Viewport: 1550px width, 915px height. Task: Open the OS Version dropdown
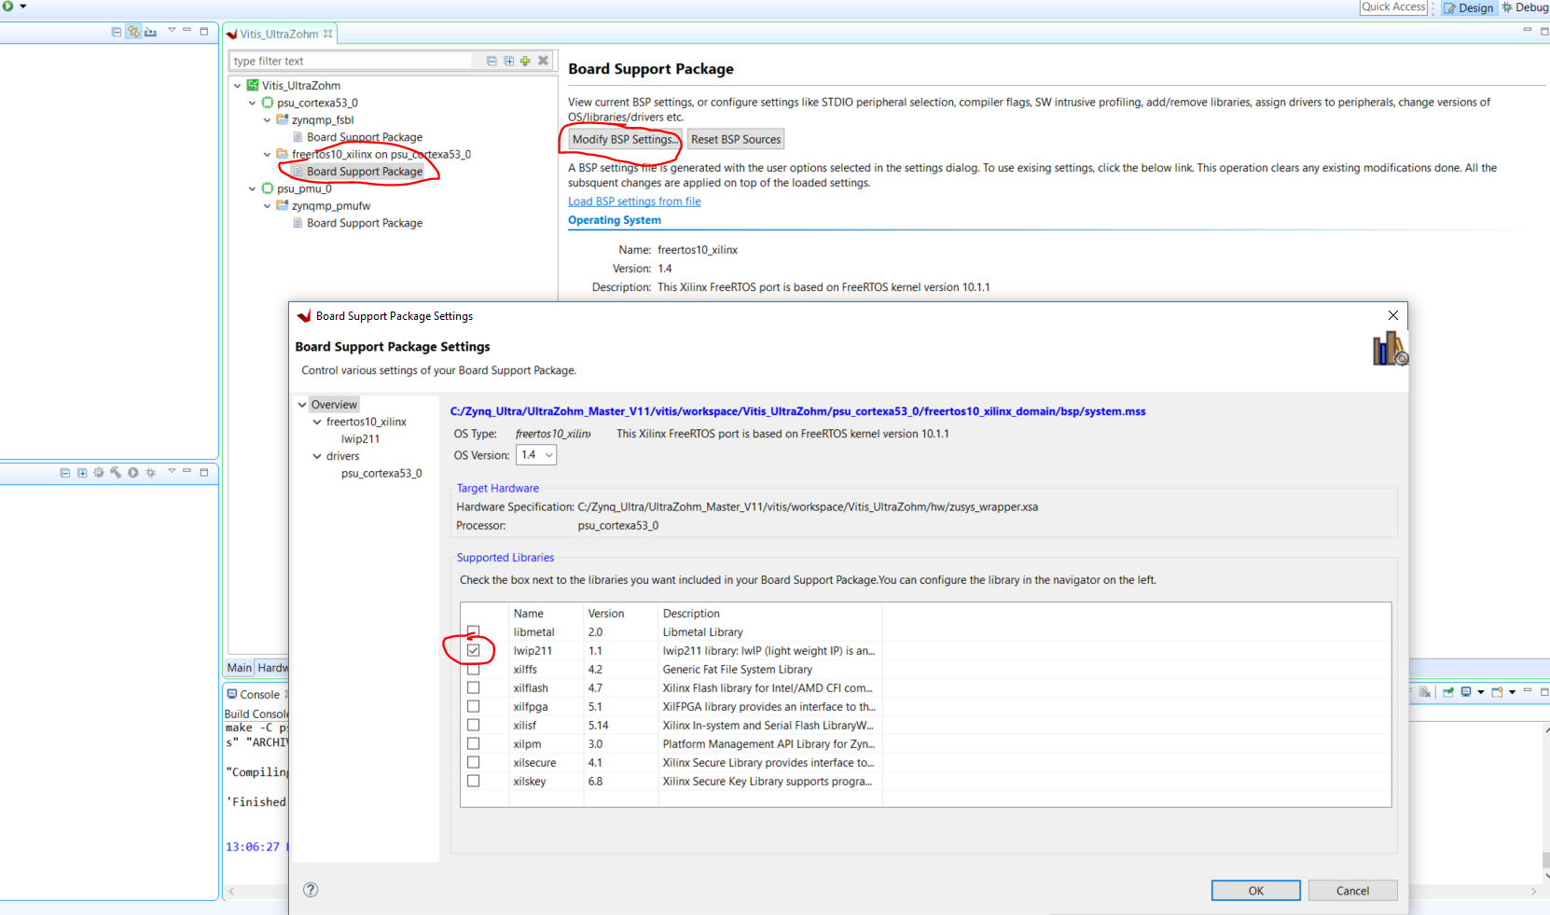pos(537,455)
